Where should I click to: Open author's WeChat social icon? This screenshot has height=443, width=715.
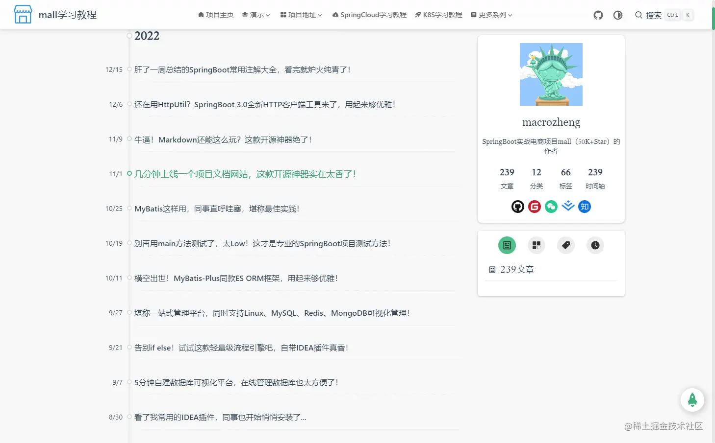click(551, 207)
